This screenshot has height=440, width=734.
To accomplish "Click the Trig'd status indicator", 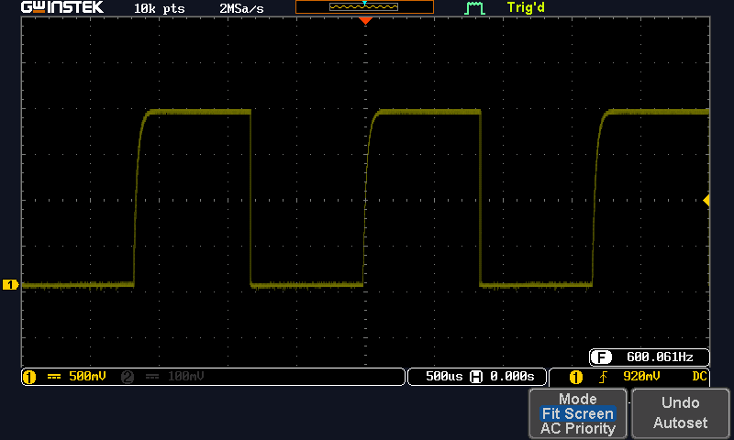I will point(528,8).
